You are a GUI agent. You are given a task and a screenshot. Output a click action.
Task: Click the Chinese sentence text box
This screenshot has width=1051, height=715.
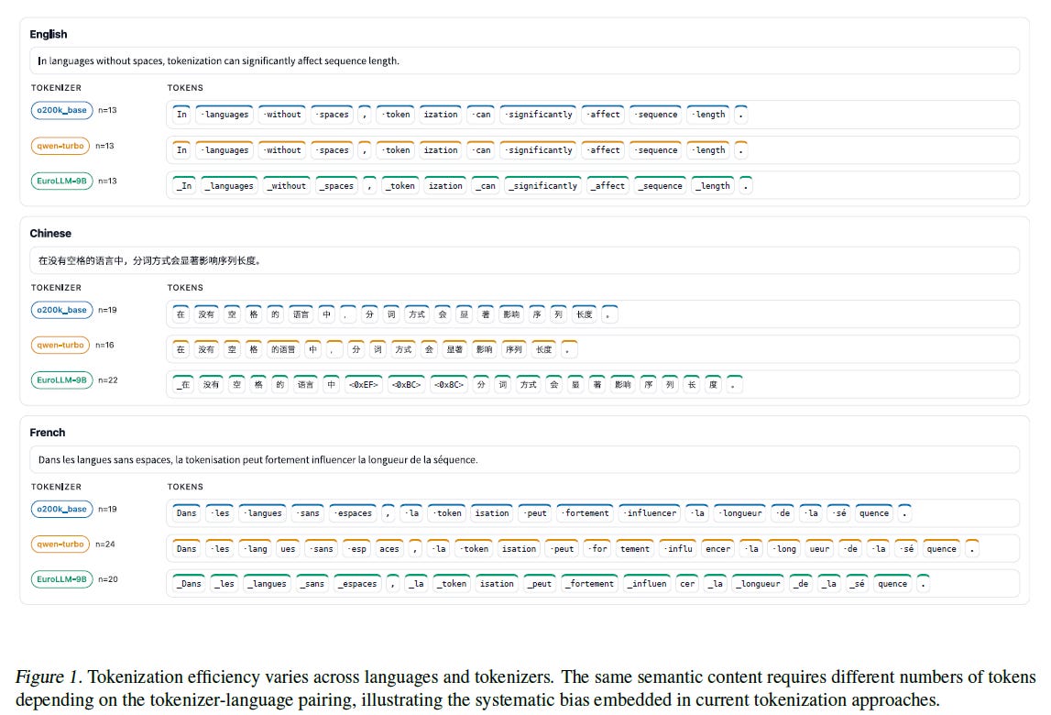tap(524, 260)
